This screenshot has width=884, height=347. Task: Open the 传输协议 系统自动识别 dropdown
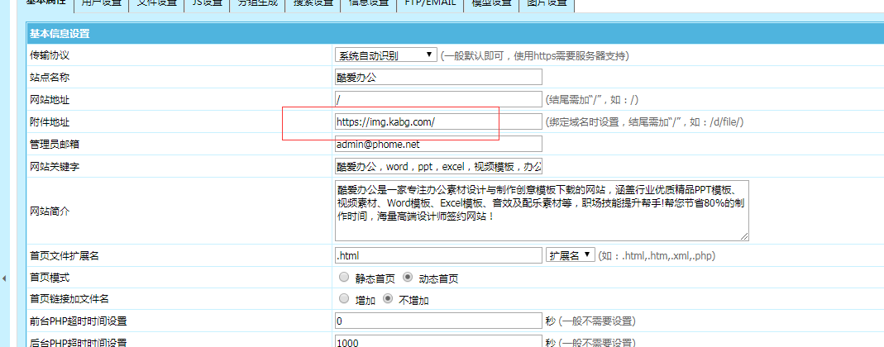click(x=385, y=55)
